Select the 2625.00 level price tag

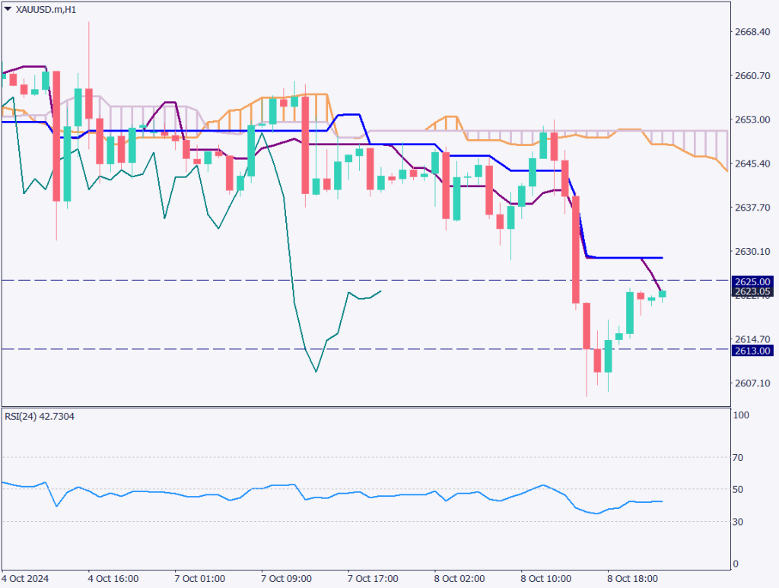tap(752, 281)
